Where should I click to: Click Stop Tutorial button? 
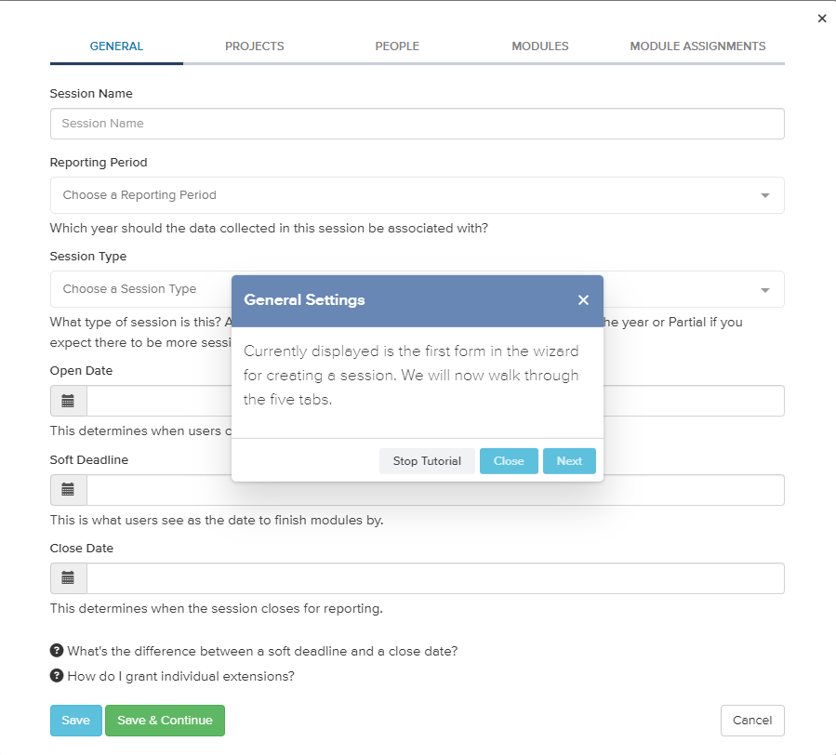pyautogui.click(x=427, y=461)
